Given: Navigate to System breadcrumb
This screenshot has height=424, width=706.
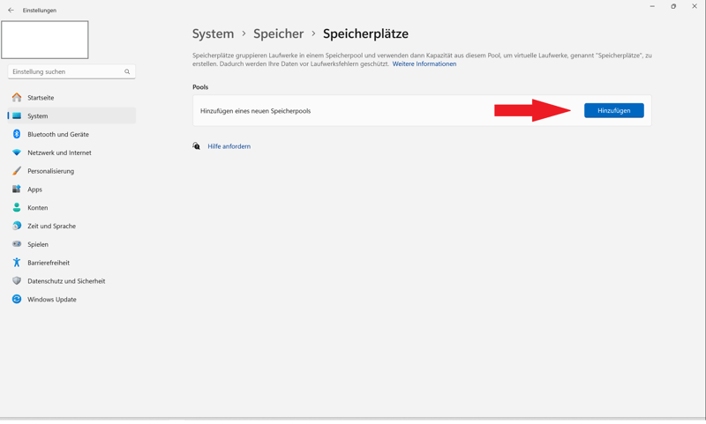Looking at the screenshot, I should [213, 33].
